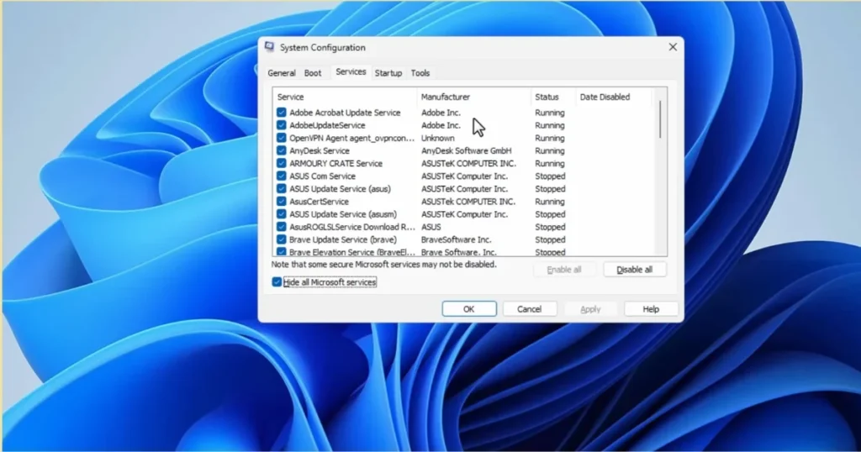Click the ASUS manufacturer for AsusROGLSLService
The image size is (861, 452).
[x=431, y=227]
